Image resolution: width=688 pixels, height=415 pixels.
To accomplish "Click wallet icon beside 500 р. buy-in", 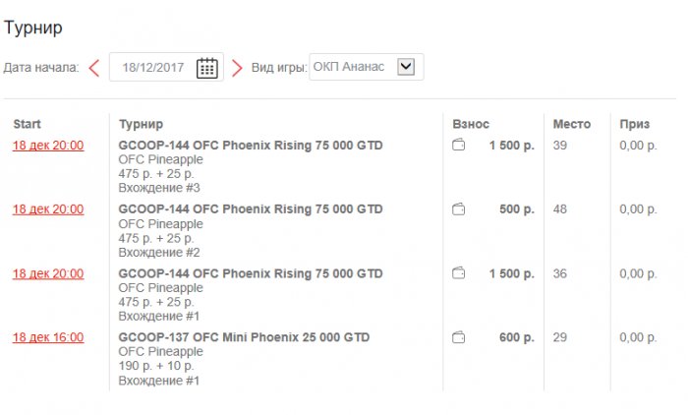I will point(458,209).
